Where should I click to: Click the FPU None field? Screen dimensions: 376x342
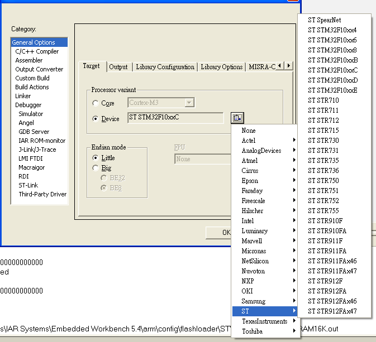tap(203, 159)
